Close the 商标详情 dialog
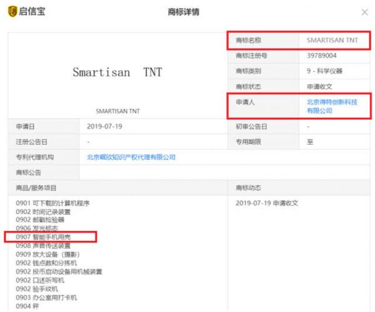The height and width of the screenshot is (312, 375). [x=365, y=12]
